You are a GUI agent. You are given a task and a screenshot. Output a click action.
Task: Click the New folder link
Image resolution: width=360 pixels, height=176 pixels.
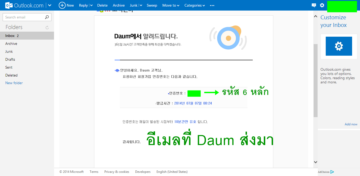coord(14,83)
